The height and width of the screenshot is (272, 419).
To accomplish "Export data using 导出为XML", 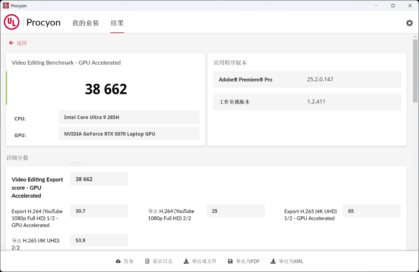I will coord(287,261).
